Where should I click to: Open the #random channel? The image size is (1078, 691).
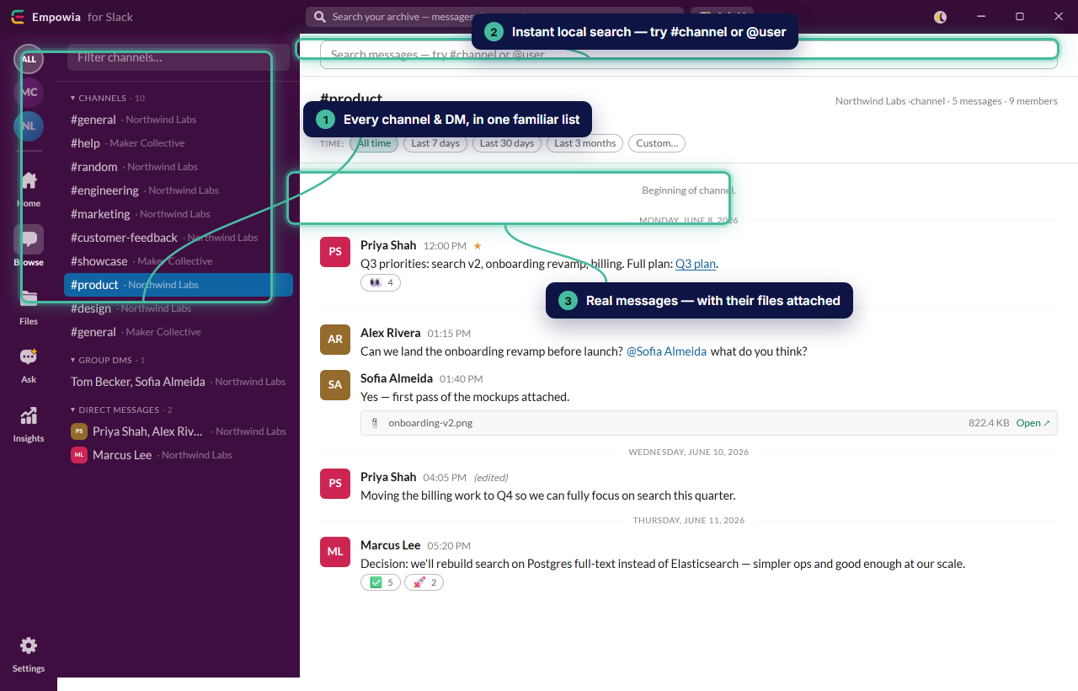179,167
